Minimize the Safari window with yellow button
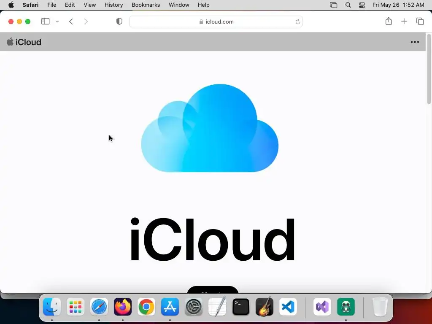Screen dimensions: 432x324 click(x=19, y=22)
